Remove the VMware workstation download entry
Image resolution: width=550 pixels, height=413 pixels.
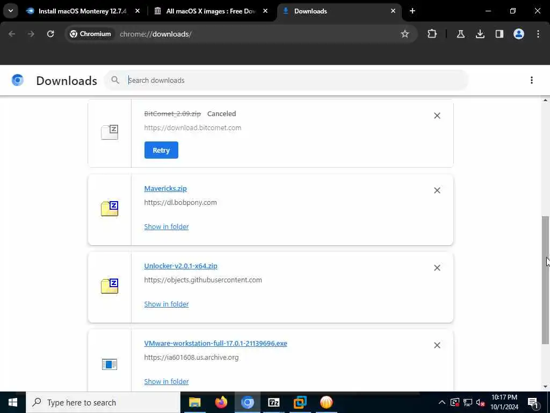(437, 345)
